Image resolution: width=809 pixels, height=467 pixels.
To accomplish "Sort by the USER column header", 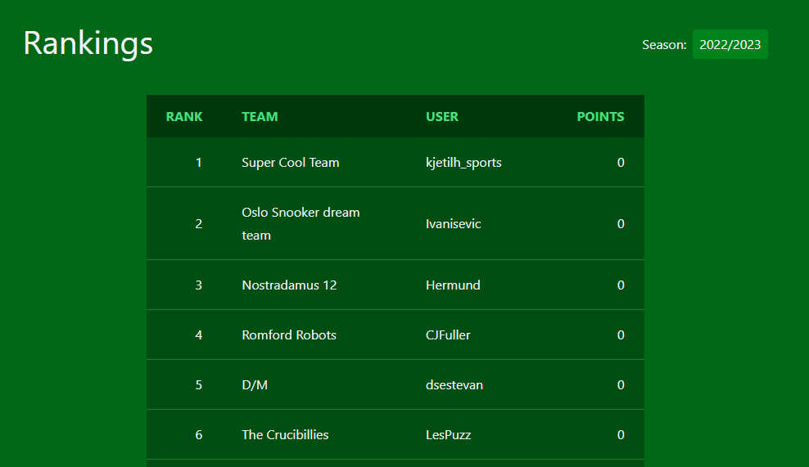I will 441,116.
